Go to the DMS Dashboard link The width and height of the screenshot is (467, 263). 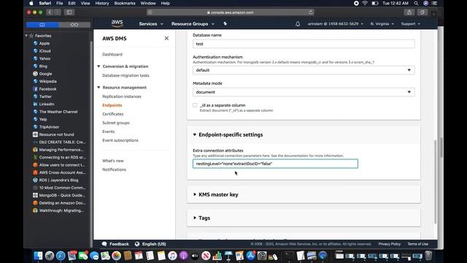point(112,54)
